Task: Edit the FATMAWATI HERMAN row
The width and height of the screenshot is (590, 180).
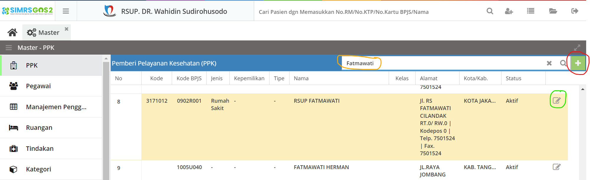Action: click(557, 167)
